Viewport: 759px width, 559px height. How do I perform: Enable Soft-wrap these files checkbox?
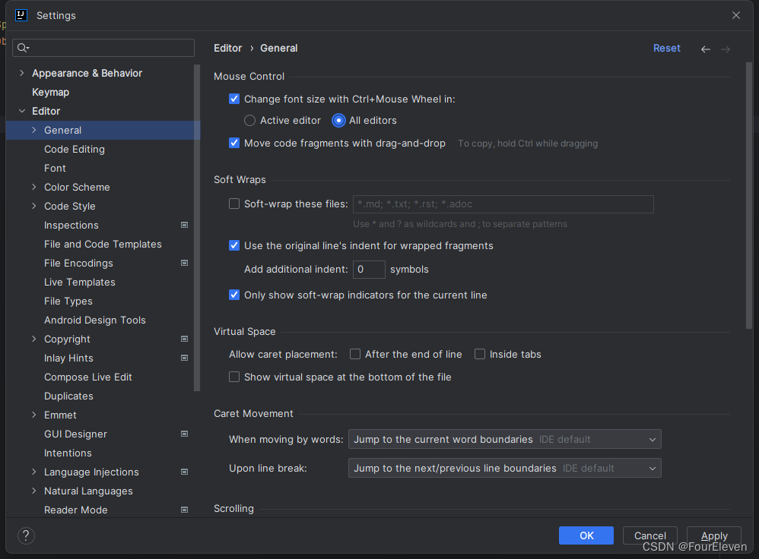(x=234, y=204)
